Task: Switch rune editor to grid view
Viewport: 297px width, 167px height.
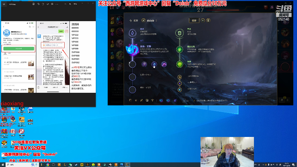Action: (184, 101)
